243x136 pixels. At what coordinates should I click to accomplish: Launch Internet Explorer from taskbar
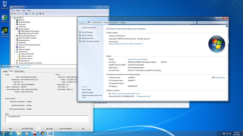click(11, 134)
